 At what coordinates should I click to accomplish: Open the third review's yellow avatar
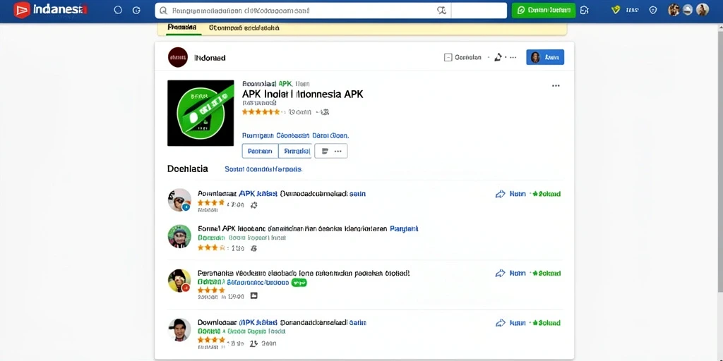coord(179,281)
